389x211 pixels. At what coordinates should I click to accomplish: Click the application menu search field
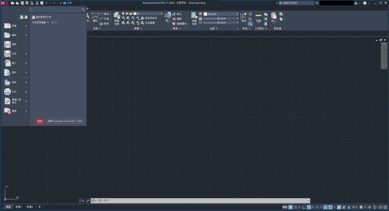click(56, 9)
